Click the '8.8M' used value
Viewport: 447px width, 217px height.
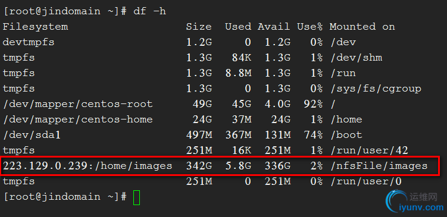pos(238,73)
